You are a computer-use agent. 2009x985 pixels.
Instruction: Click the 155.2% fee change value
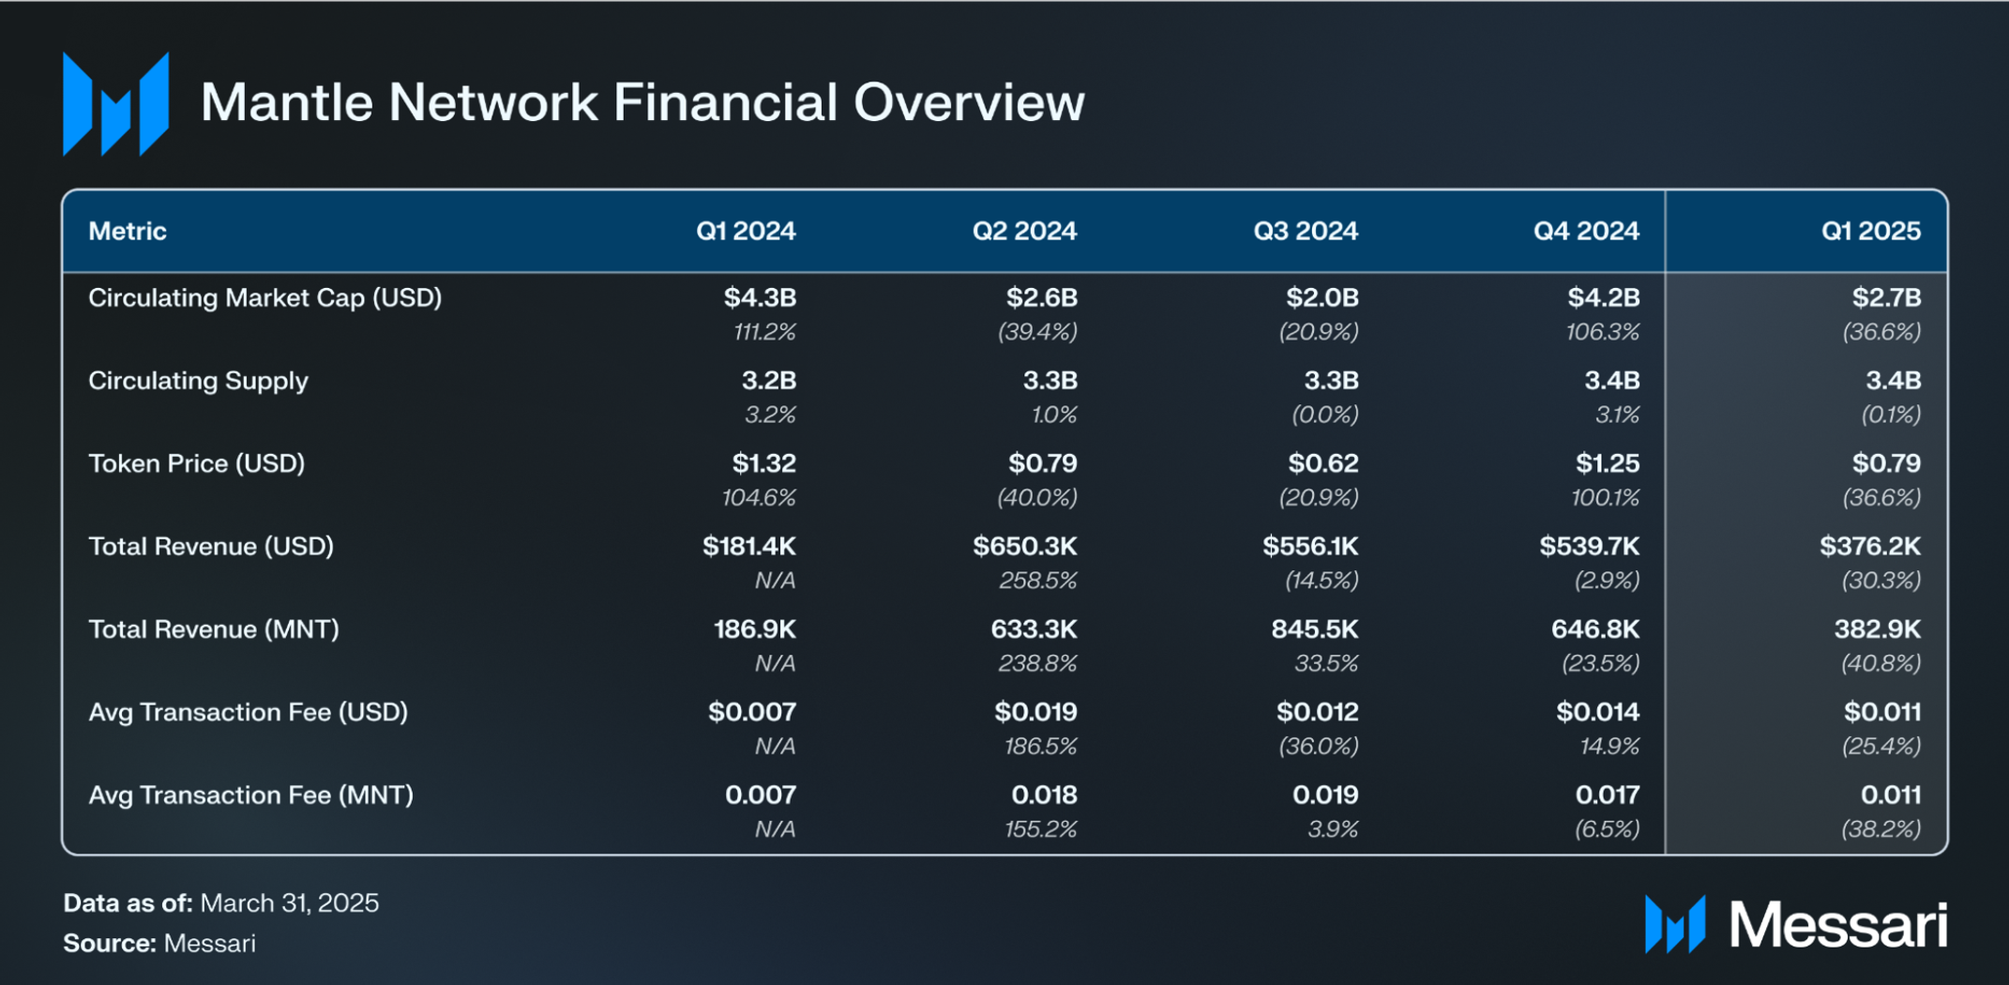coord(1041,829)
